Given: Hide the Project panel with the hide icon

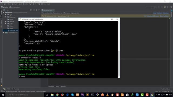Looking at the screenshot, I should pyautogui.click(x=39, y=10).
